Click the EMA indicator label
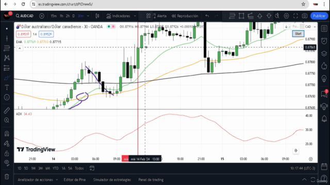The width and height of the screenshot is (330, 185). click(19, 42)
